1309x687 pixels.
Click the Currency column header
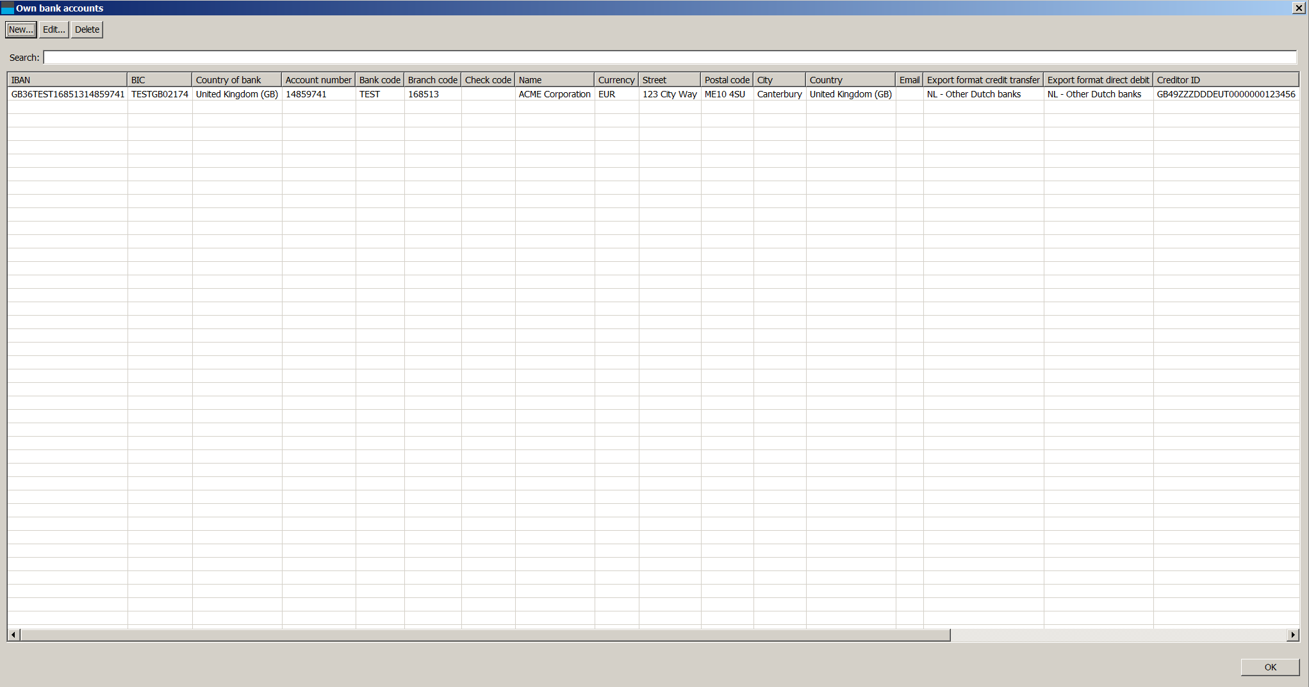coord(616,79)
